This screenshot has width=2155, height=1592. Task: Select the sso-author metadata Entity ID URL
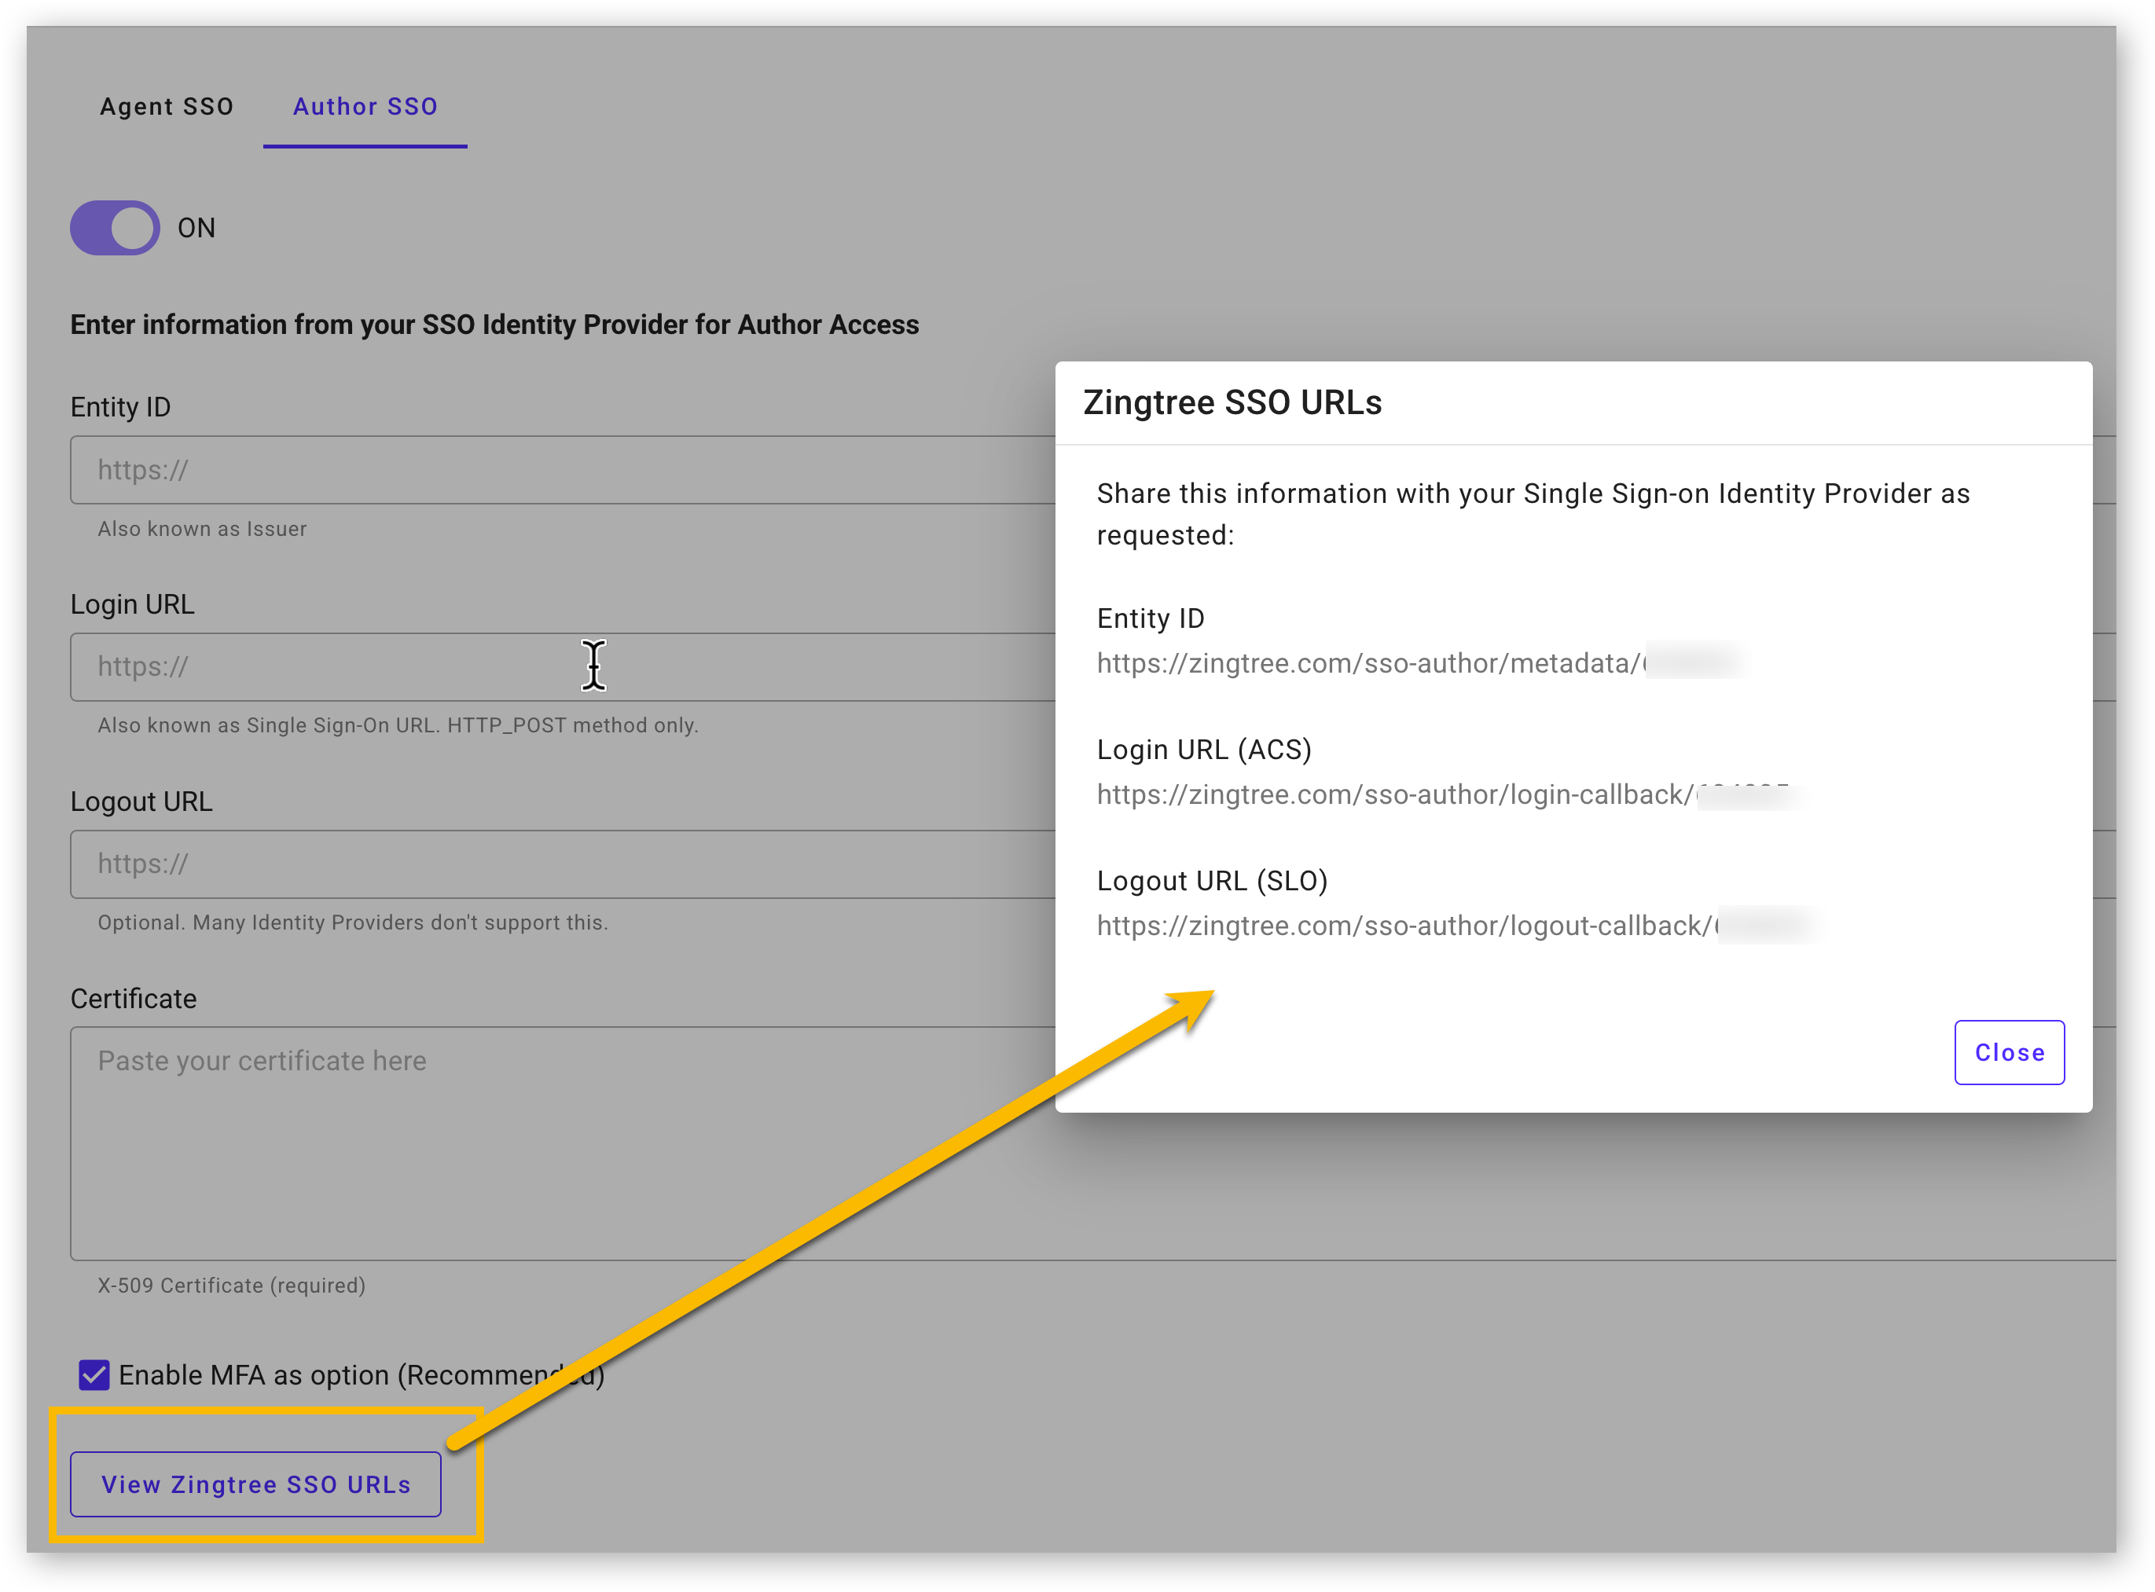pyautogui.click(x=1422, y=663)
